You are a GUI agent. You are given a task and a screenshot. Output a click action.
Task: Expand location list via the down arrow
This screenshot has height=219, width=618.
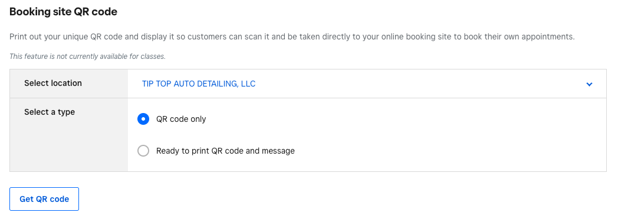[x=589, y=84]
